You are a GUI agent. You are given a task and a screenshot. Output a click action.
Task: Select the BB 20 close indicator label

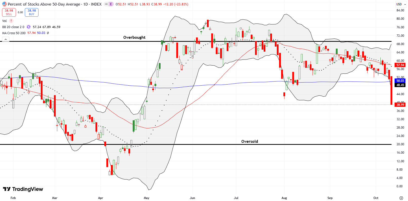13,27
